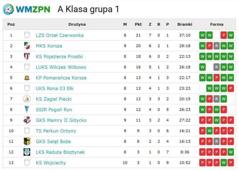Click GKS Salęt Boże crest
239x171 pixels.
click(27, 141)
